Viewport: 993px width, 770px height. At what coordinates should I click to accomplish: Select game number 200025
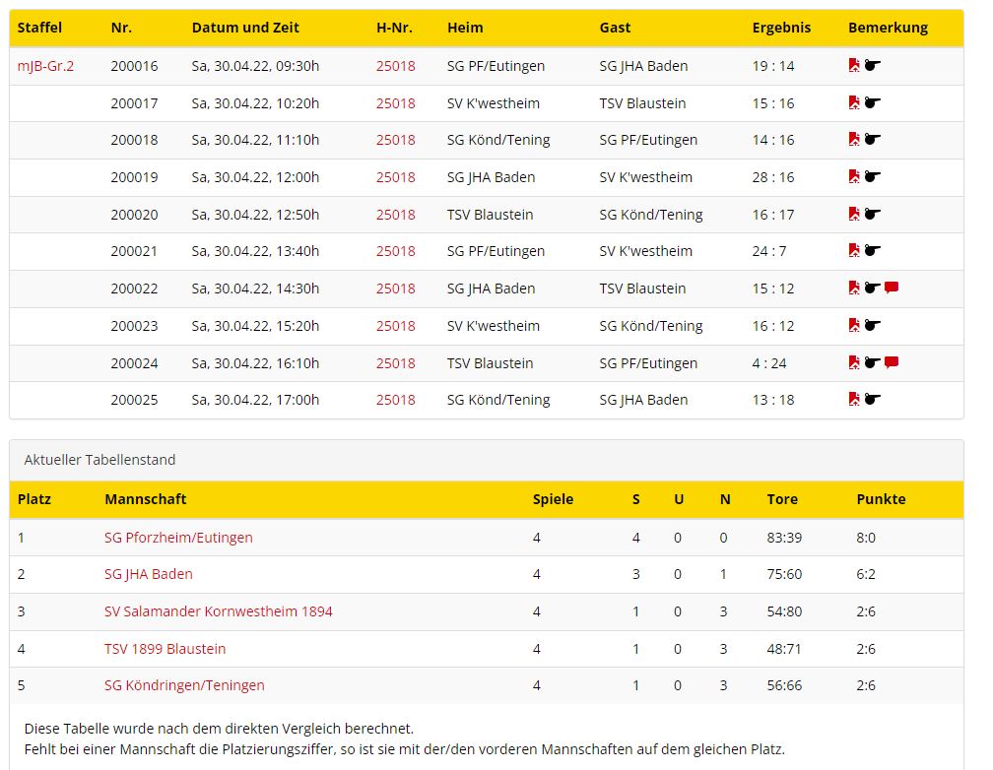pyautogui.click(x=134, y=400)
